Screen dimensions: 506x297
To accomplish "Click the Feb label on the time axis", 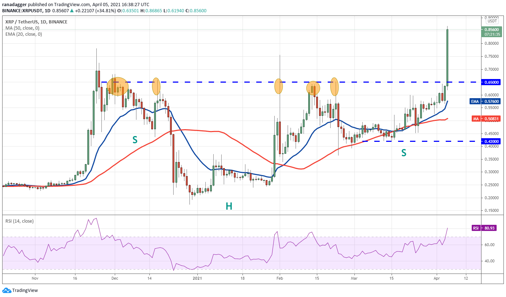I will coord(279,278).
